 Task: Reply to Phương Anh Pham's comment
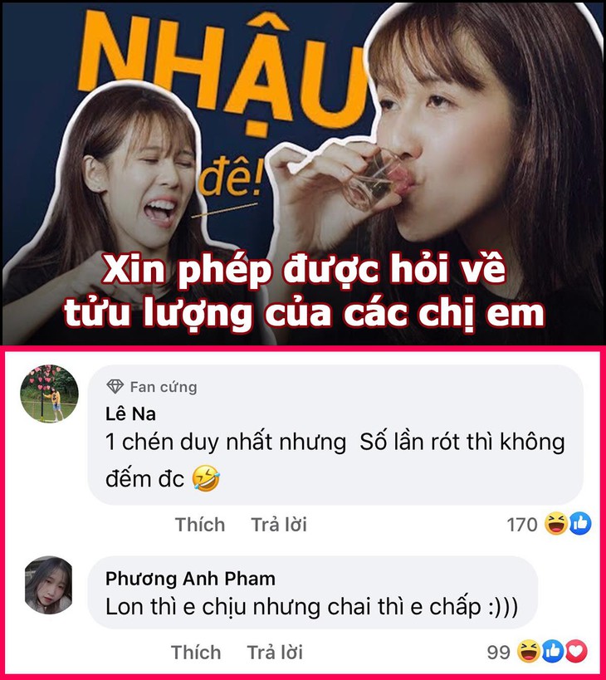click(x=275, y=653)
